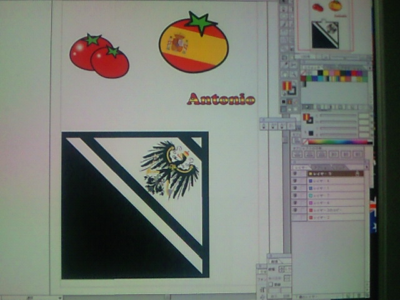Viewport: 400px width, 300px height.
Task: Click the Color mode button below fill/stroke
Action: (284, 101)
